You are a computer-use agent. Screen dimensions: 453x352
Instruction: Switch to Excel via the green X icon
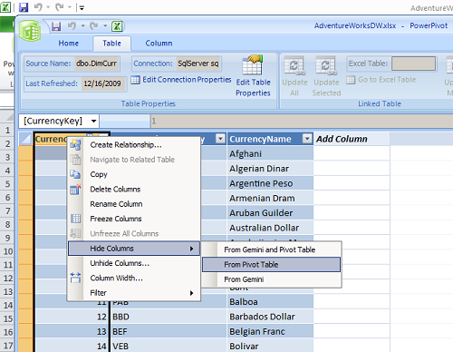coord(117,26)
